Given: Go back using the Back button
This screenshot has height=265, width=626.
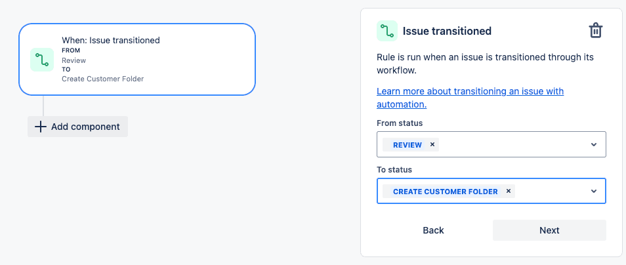Looking at the screenshot, I should pos(433,230).
